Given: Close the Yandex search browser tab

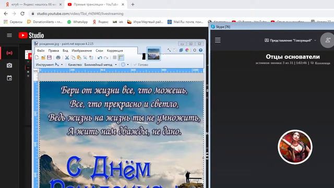Looking at the screenshot, I should [61, 4].
